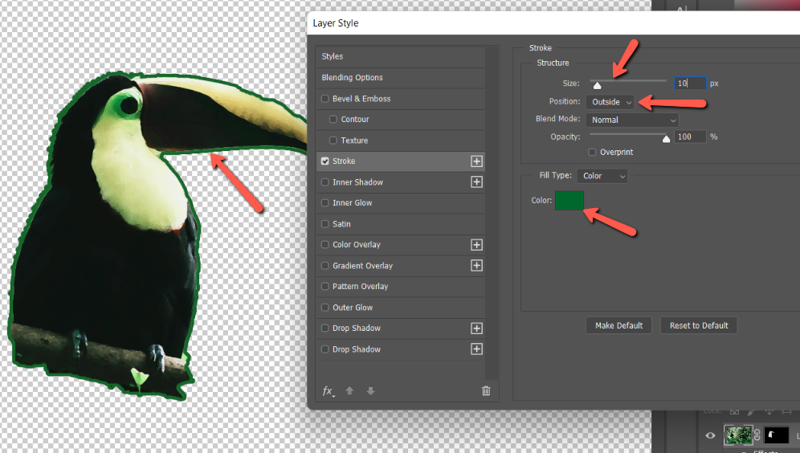Select Blending Options in the styles list
Screen dimensions: 800x453
352,78
